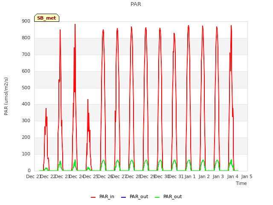Viewport: 273px width, 205px height.
Task: Click the 800 y-axis tick label
Action: point(26,38)
